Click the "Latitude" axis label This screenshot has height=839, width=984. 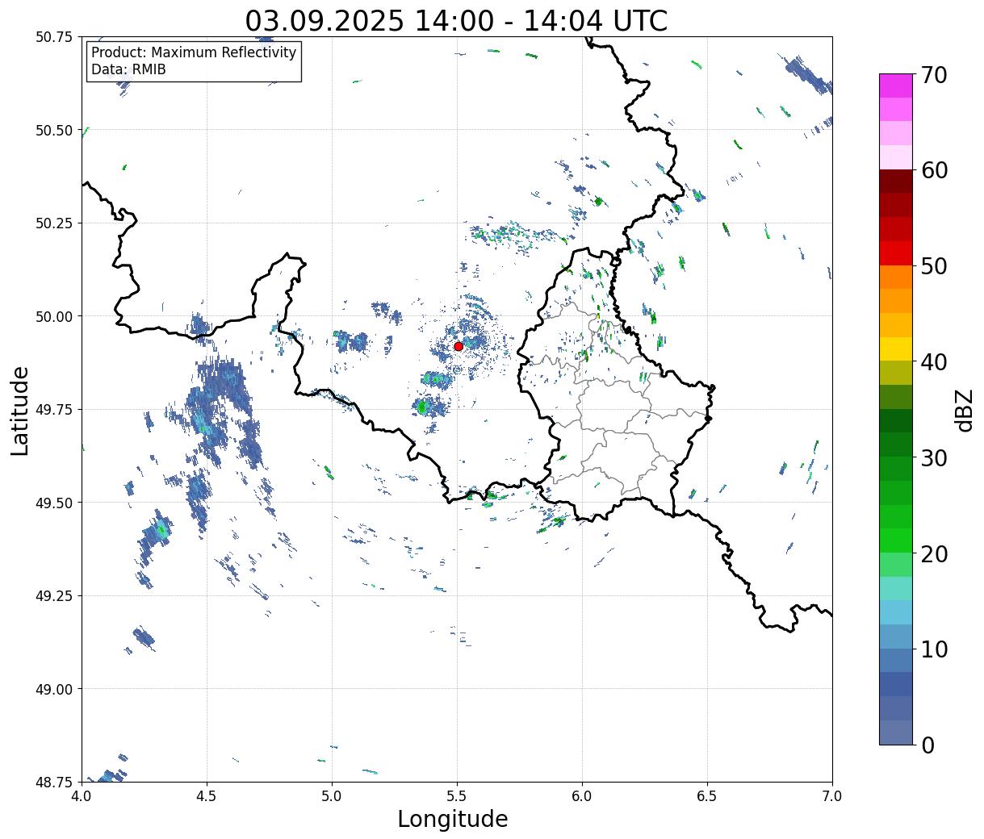pyautogui.click(x=20, y=410)
